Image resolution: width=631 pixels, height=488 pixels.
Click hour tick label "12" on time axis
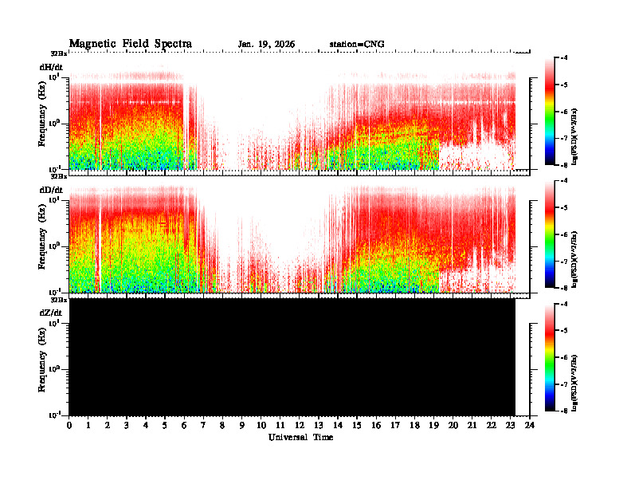299,425
